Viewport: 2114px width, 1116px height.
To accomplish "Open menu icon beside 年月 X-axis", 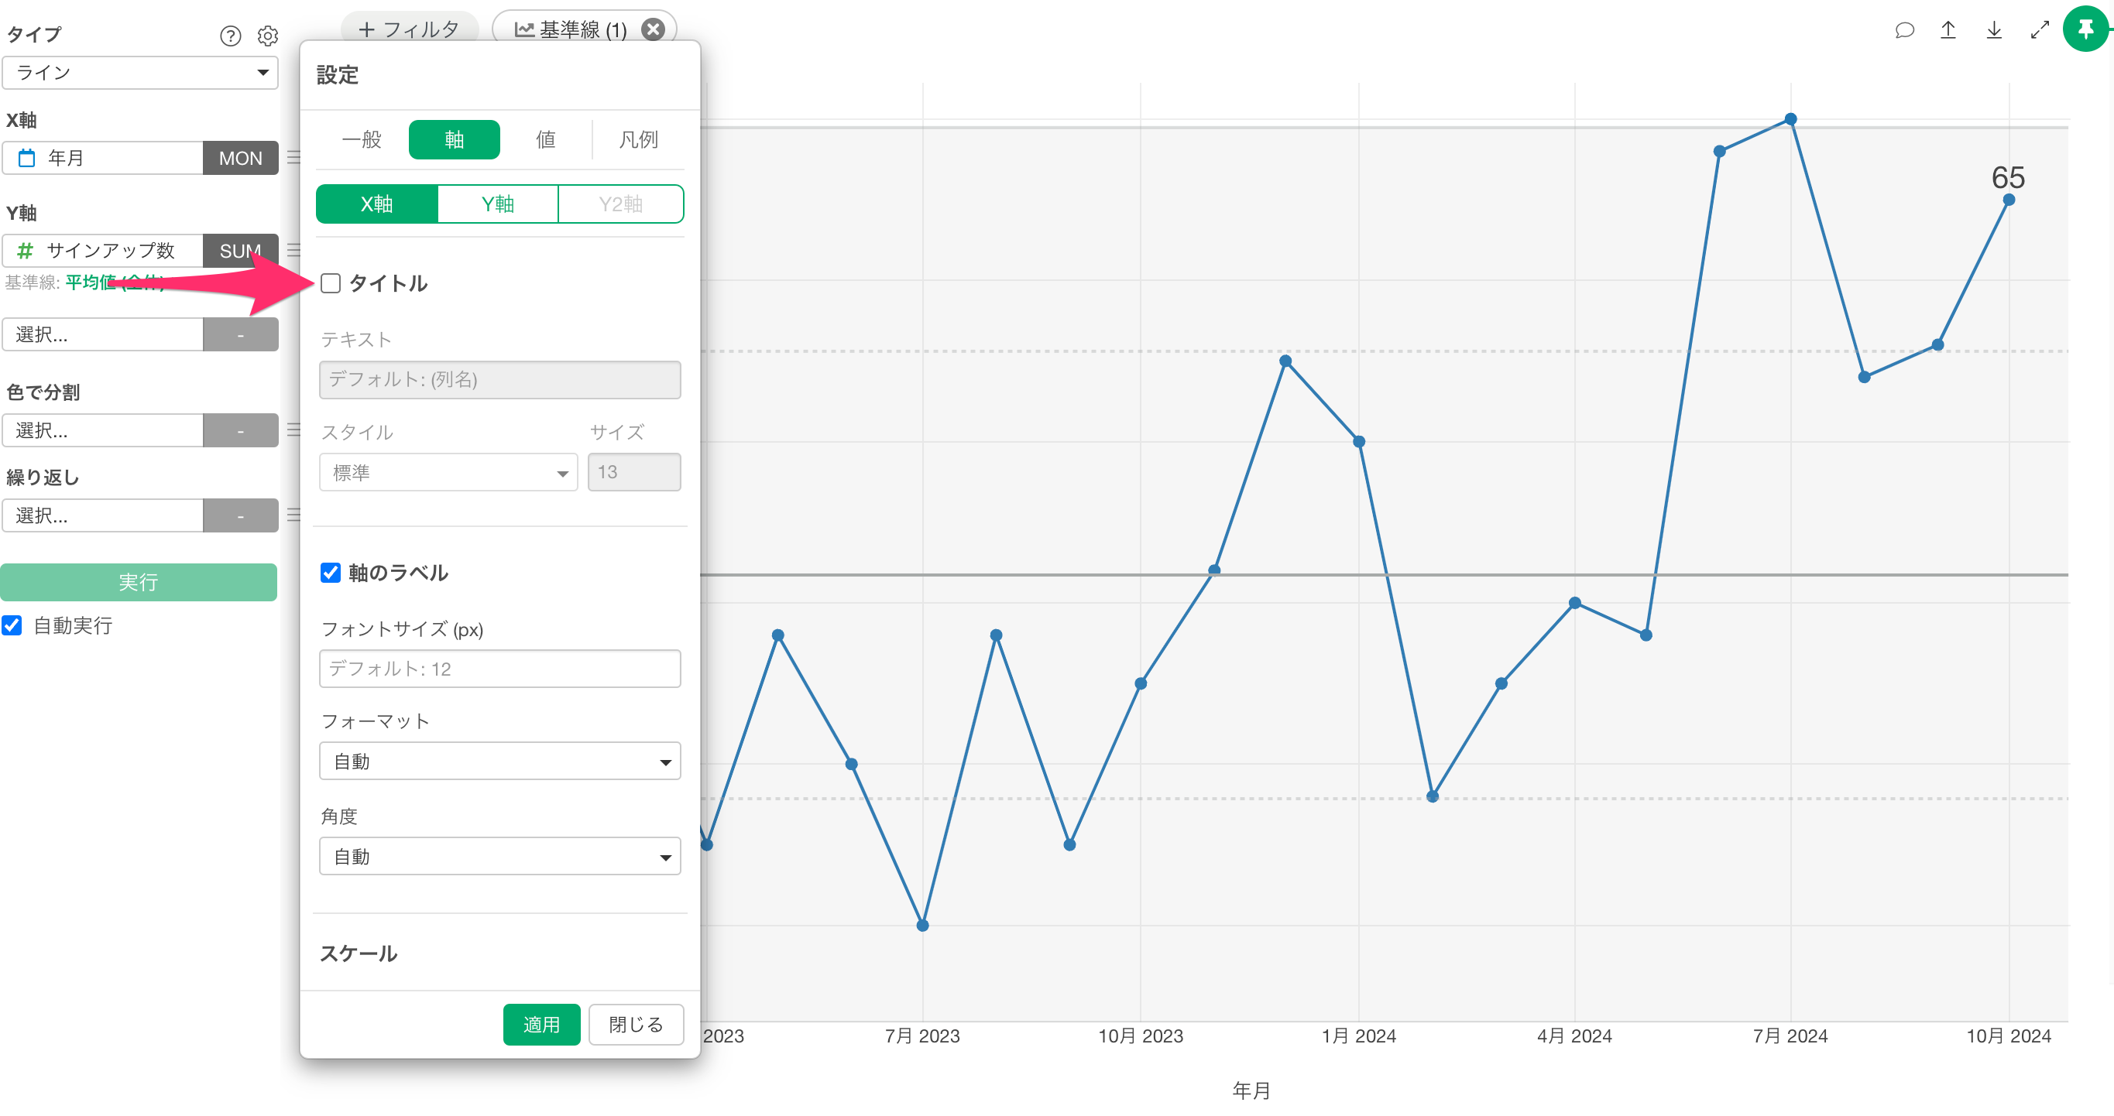I will [293, 157].
